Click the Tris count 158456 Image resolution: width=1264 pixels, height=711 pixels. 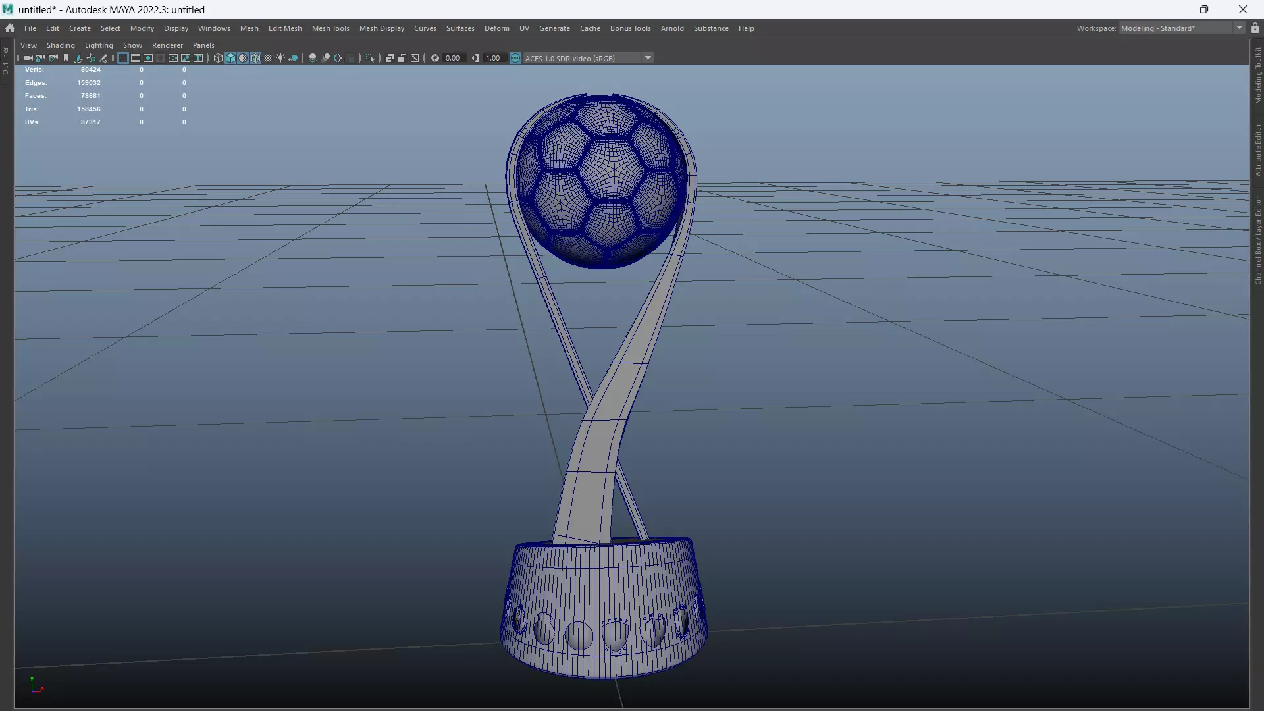tap(89, 109)
